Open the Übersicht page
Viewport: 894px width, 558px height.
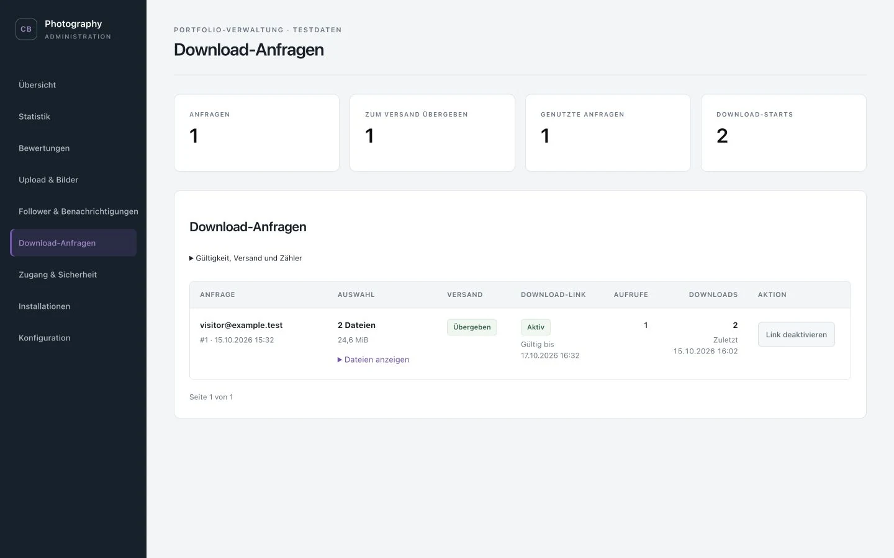pos(73,85)
